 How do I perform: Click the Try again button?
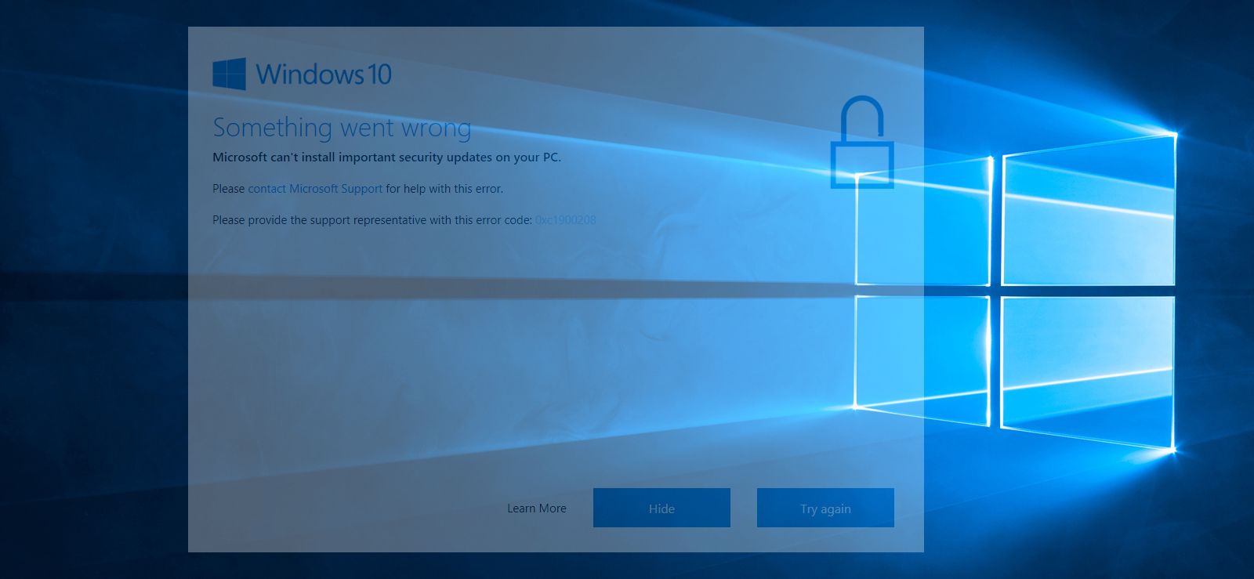(x=825, y=508)
